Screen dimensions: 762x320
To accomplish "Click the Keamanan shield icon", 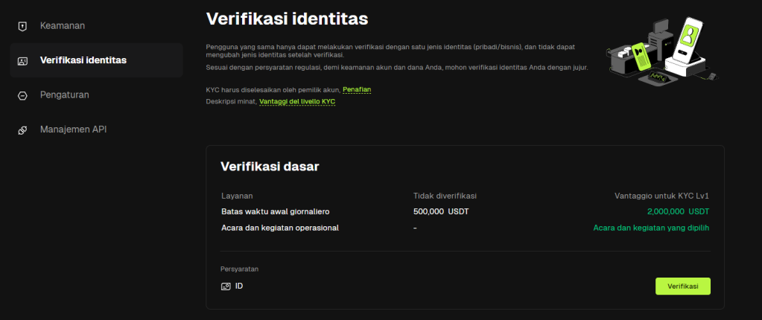I will click(x=22, y=26).
